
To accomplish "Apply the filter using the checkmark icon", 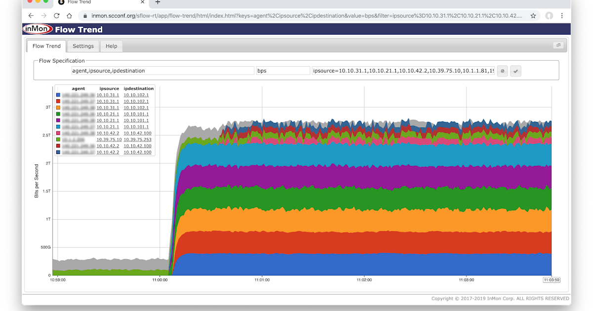I will pos(515,71).
